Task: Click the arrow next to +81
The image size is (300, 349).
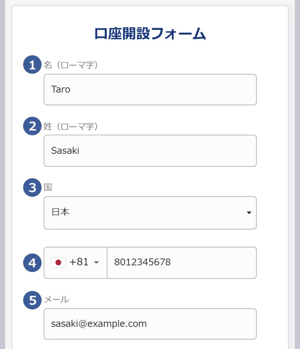Action: 96,262
